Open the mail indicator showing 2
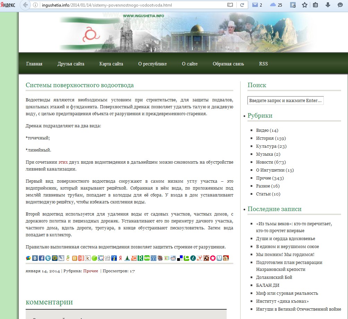Image resolution: width=348 pixels, height=319 pixels. (257, 5)
